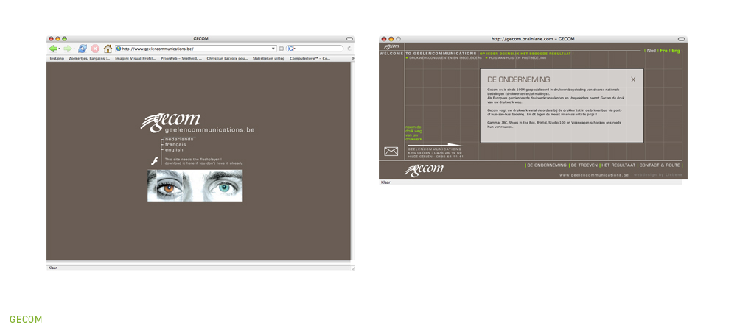This screenshot has height=331, width=737.
Task: Switch site language to Ned
Action: [652, 51]
